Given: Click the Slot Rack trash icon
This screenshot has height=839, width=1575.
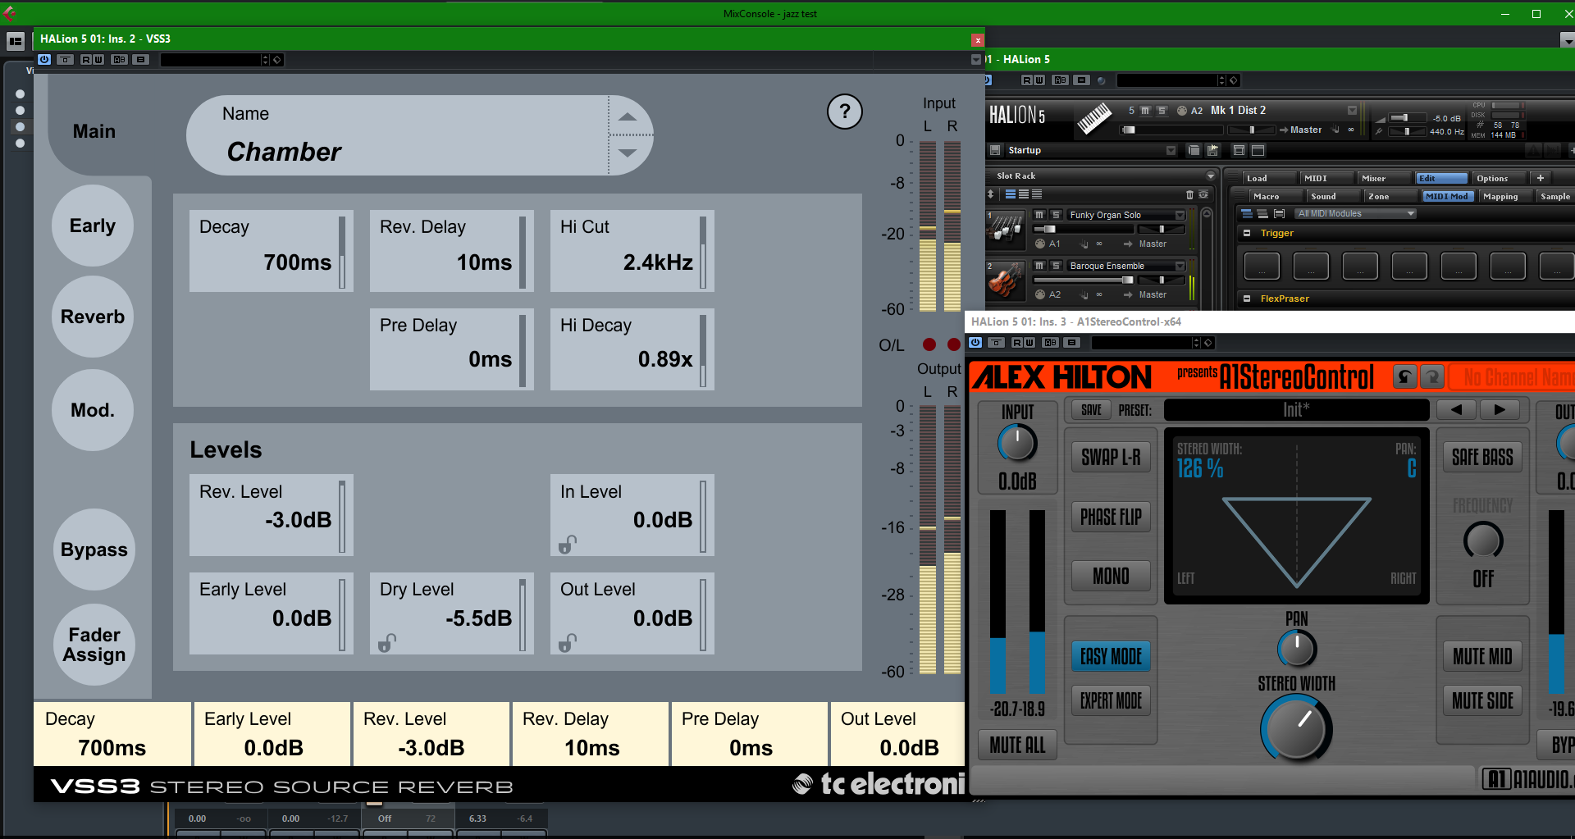Looking at the screenshot, I should [1189, 194].
